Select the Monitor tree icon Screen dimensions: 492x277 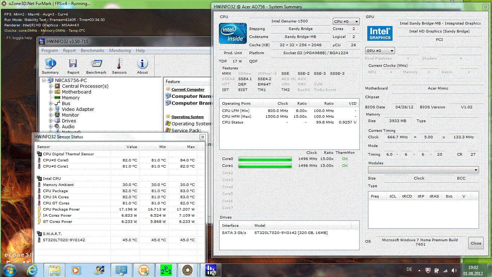pyautogui.click(x=57, y=115)
